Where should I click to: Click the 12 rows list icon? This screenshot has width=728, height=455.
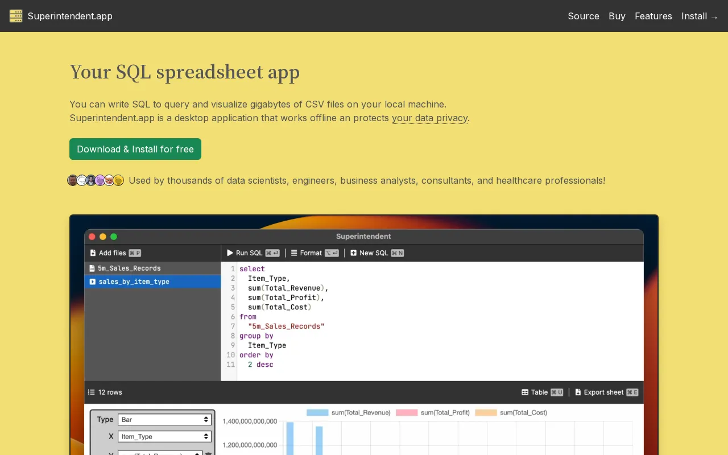[91, 392]
